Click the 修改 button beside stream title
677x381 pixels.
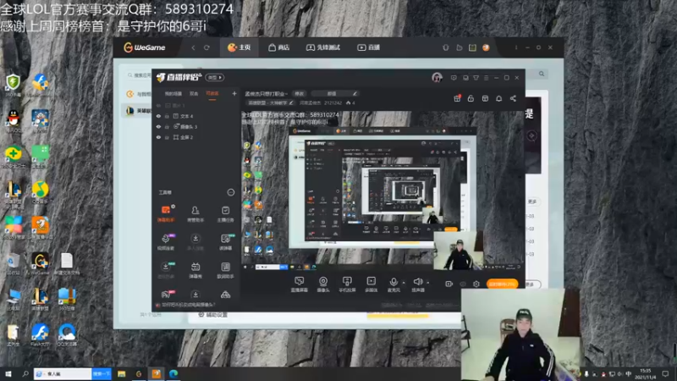coord(300,93)
